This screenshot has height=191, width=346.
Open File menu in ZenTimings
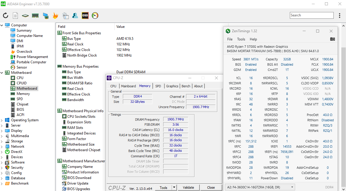tap(230, 39)
